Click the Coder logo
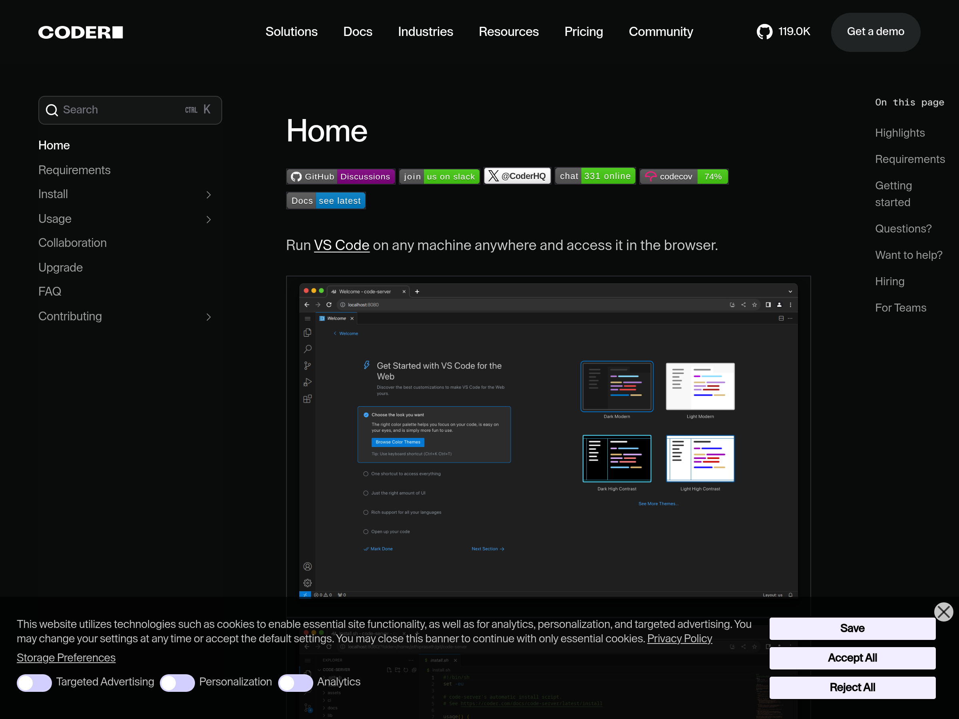 (x=81, y=32)
